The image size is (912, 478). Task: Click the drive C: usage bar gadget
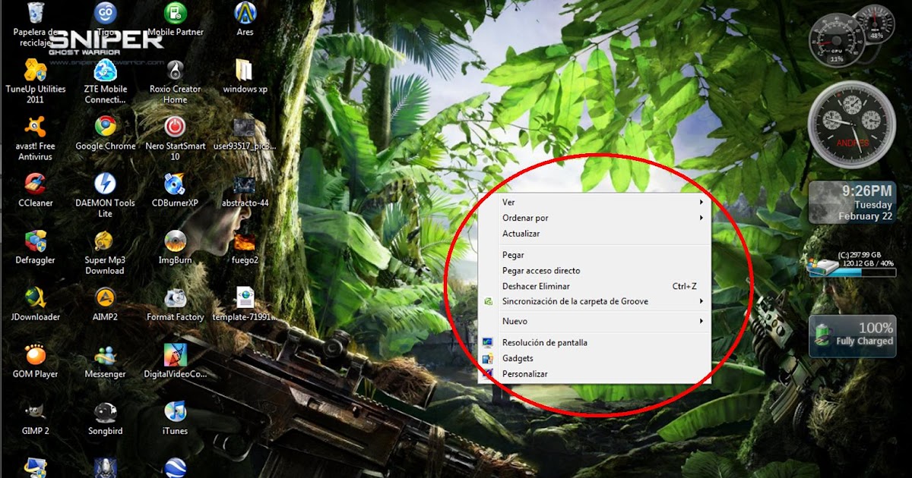[851, 264]
